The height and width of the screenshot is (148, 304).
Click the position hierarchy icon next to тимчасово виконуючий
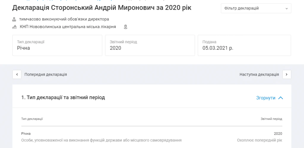14,19
